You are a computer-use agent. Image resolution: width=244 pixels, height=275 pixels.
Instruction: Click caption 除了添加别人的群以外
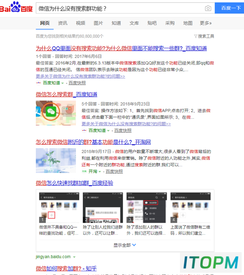coord(146,230)
